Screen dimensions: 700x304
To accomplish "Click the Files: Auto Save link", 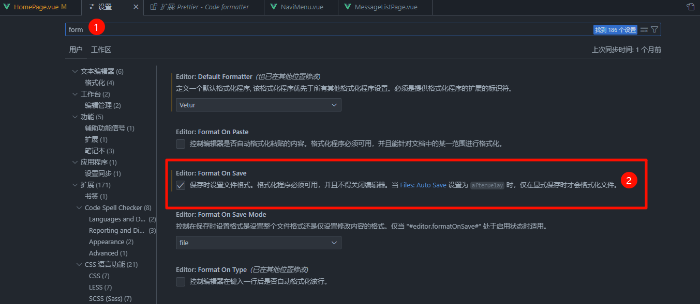I will tap(423, 185).
